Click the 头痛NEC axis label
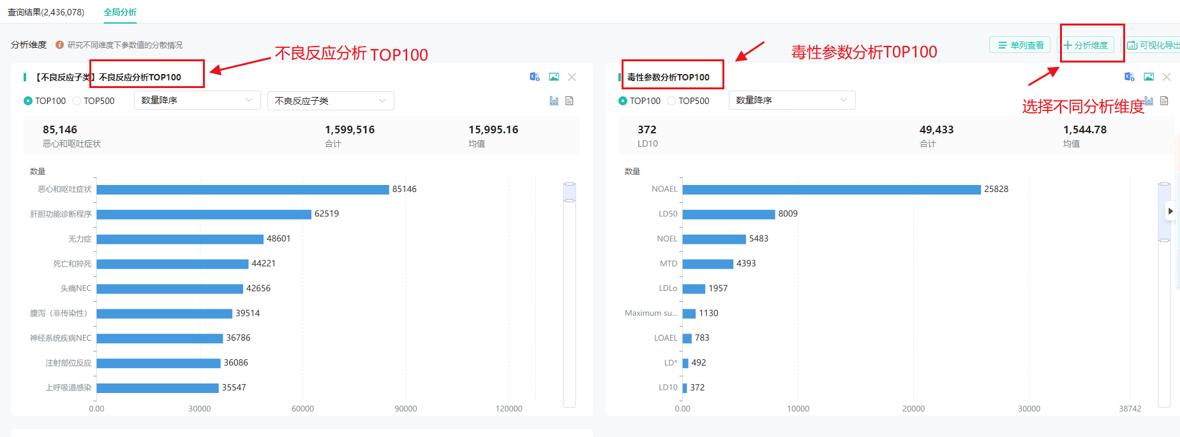 tap(76, 288)
